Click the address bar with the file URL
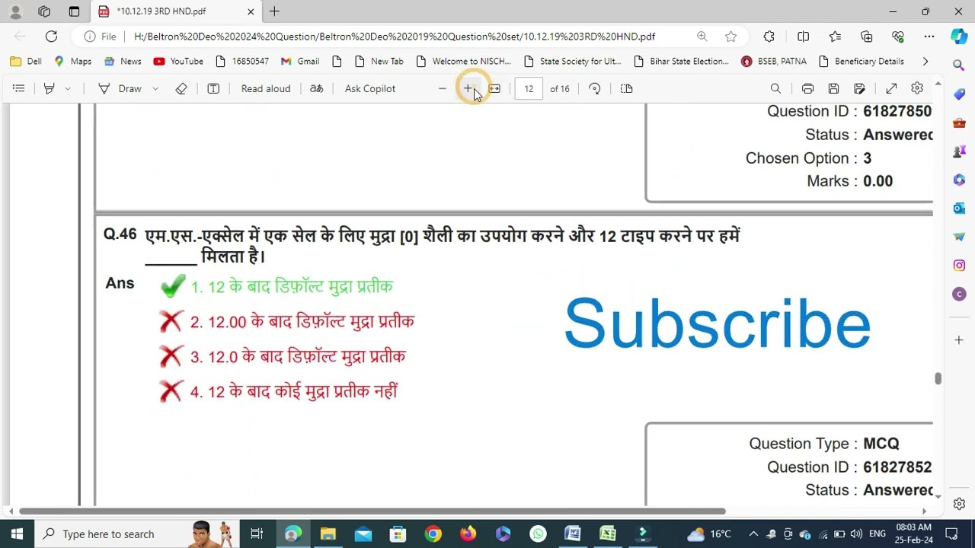The height and width of the screenshot is (548, 975). pos(395,37)
